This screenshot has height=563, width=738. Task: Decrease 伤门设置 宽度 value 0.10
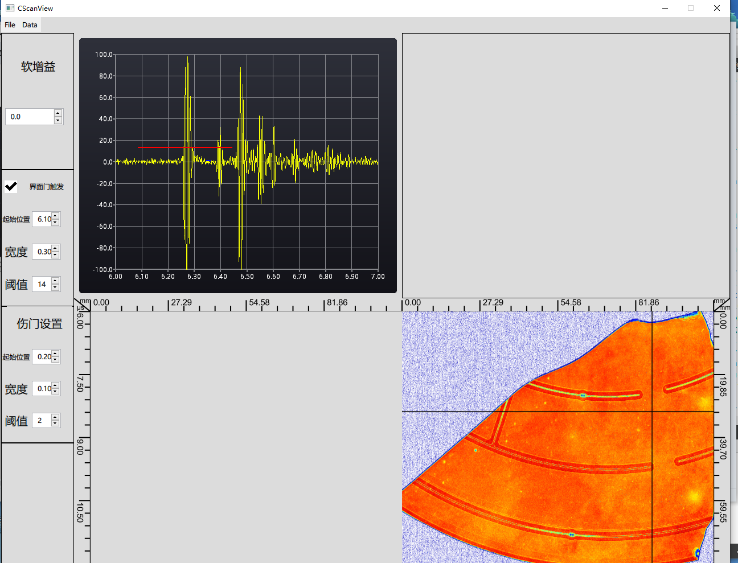tap(55, 392)
